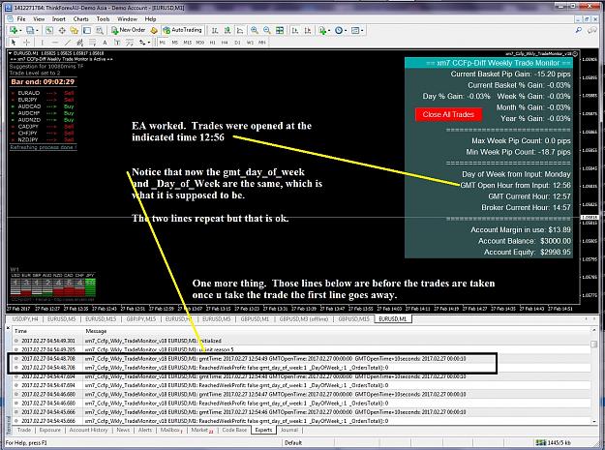Switch to bar chart icon

215,30
